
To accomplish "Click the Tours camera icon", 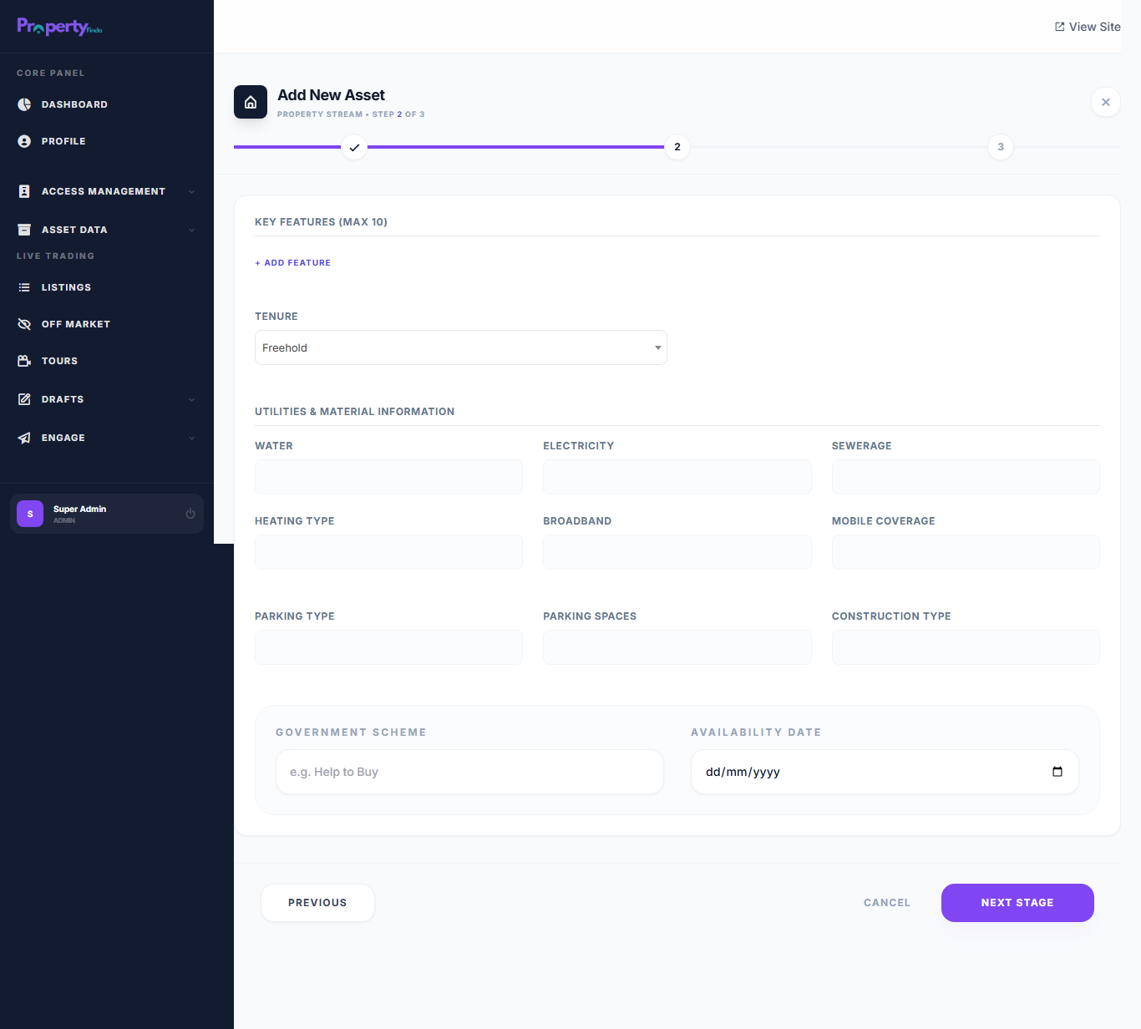I will click(24, 361).
